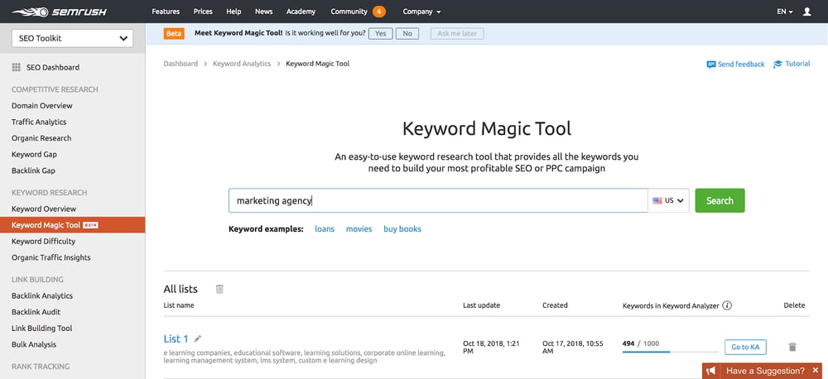Click the movies keyword example

click(359, 229)
